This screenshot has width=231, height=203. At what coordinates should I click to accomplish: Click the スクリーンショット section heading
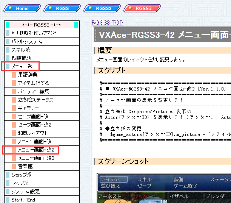click(123, 161)
